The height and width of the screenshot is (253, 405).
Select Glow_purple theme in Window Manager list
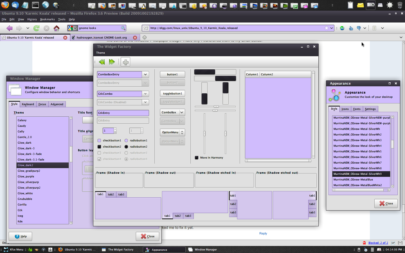[x=42, y=177]
